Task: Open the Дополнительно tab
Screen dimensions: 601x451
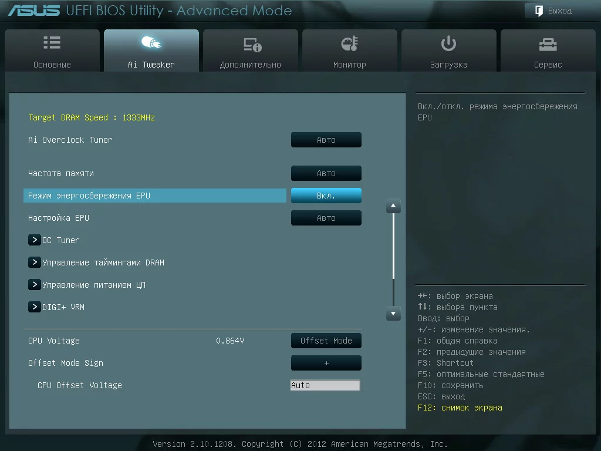Action: (250, 51)
